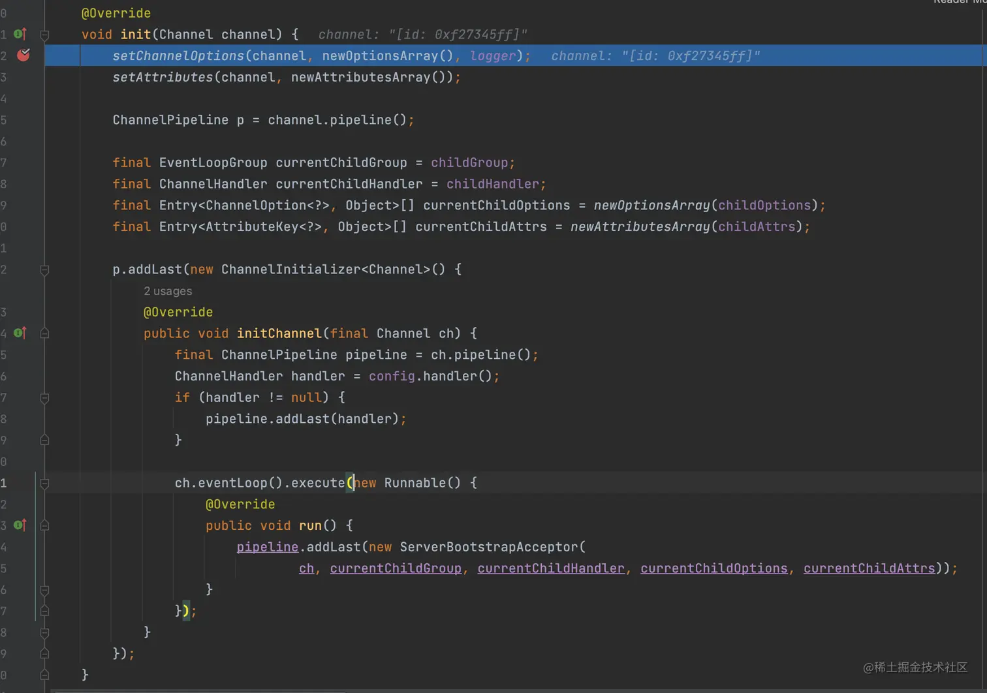
Task: Click the underlined currentChildAttrs argument
Action: [869, 568]
